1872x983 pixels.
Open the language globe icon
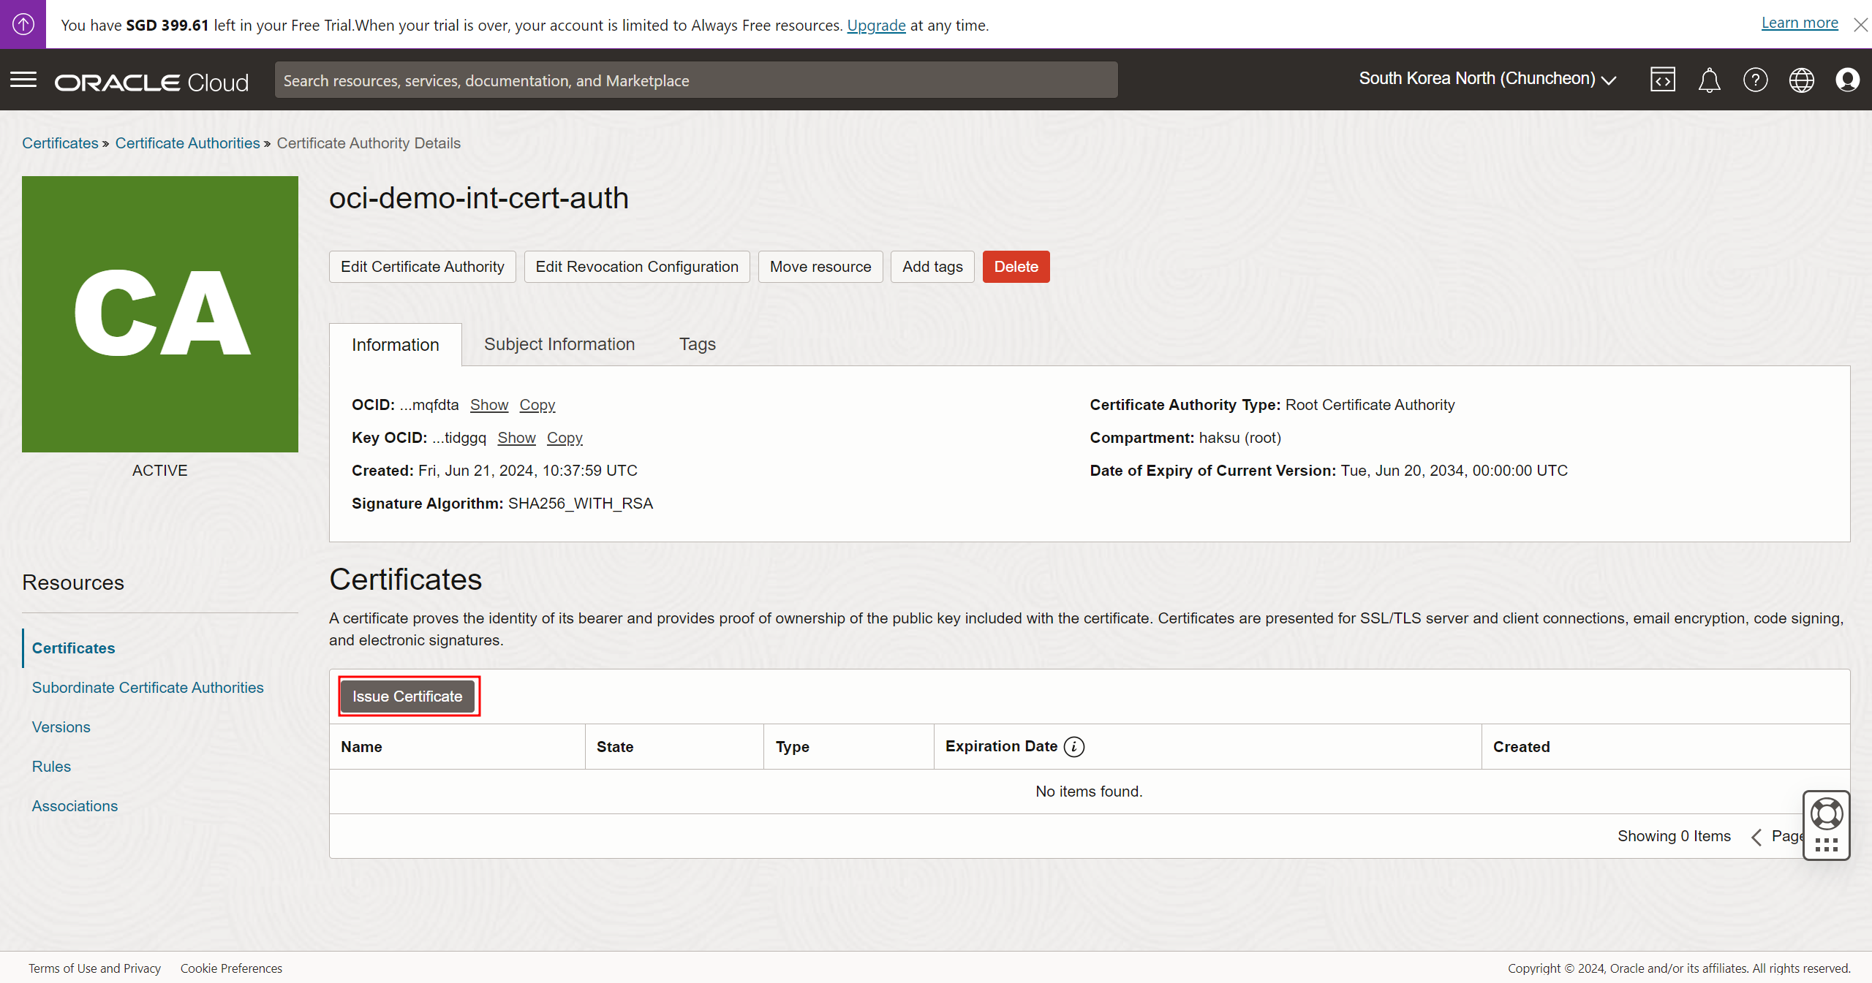point(1801,80)
